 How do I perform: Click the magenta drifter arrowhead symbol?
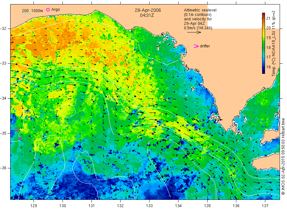(x=196, y=46)
